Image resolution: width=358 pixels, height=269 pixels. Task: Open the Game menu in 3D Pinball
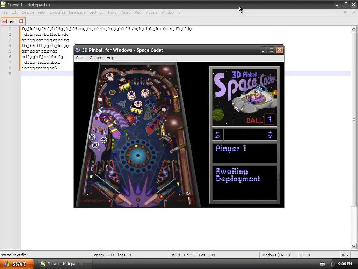81,58
